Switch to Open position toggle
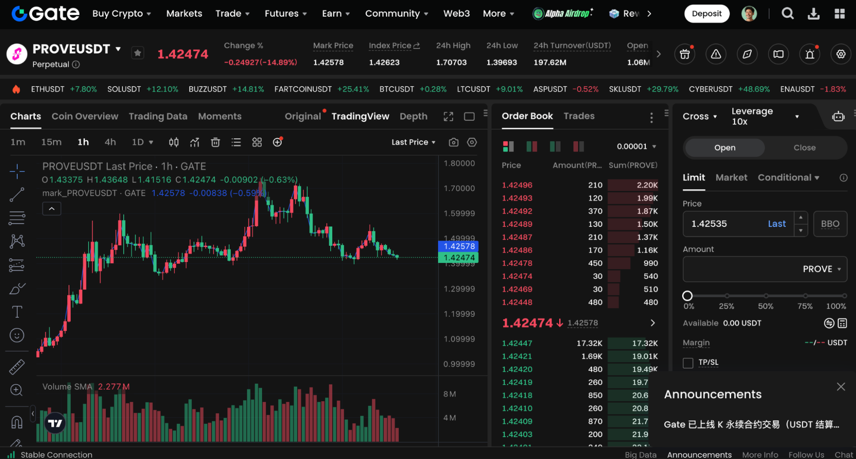Screen dimensions: 856x459 pyautogui.click(x=725, y=148)
